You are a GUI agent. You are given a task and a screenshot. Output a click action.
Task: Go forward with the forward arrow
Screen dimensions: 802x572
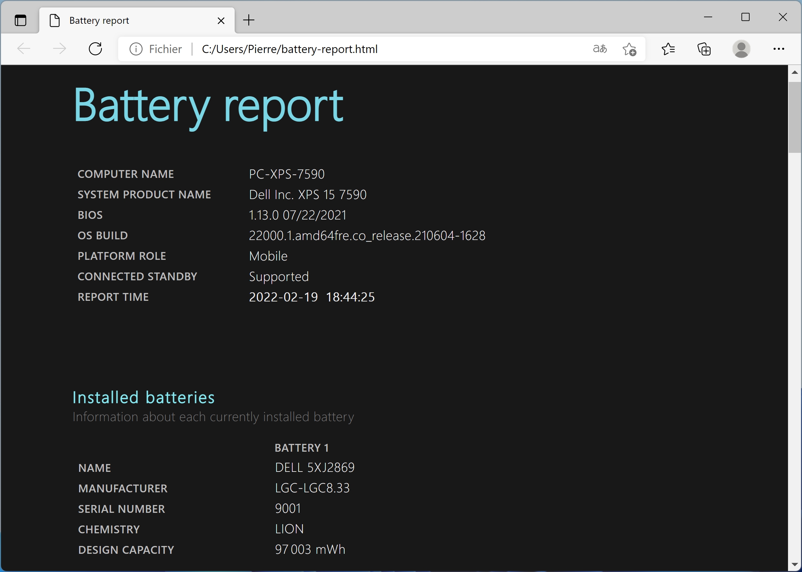59,48
